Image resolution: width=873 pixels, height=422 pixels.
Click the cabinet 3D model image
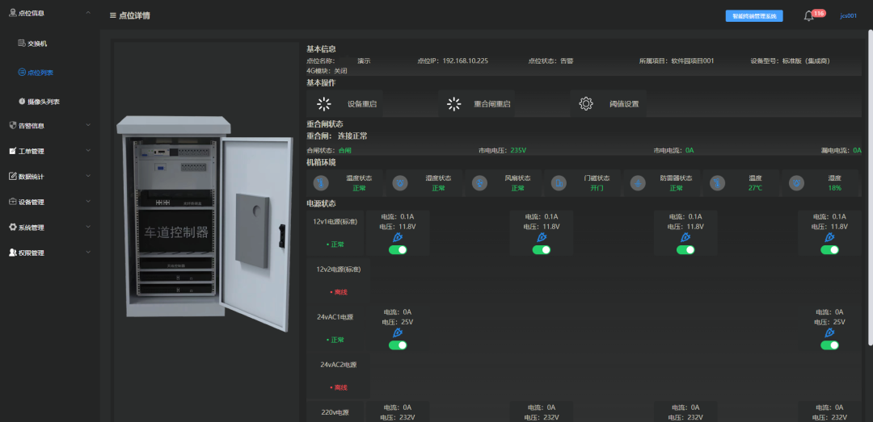(205, 223)
